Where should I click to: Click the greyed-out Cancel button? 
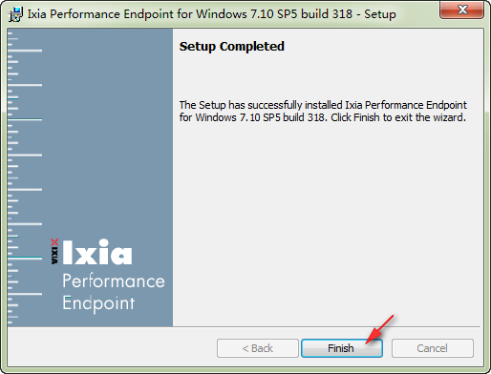pos(433,348)
